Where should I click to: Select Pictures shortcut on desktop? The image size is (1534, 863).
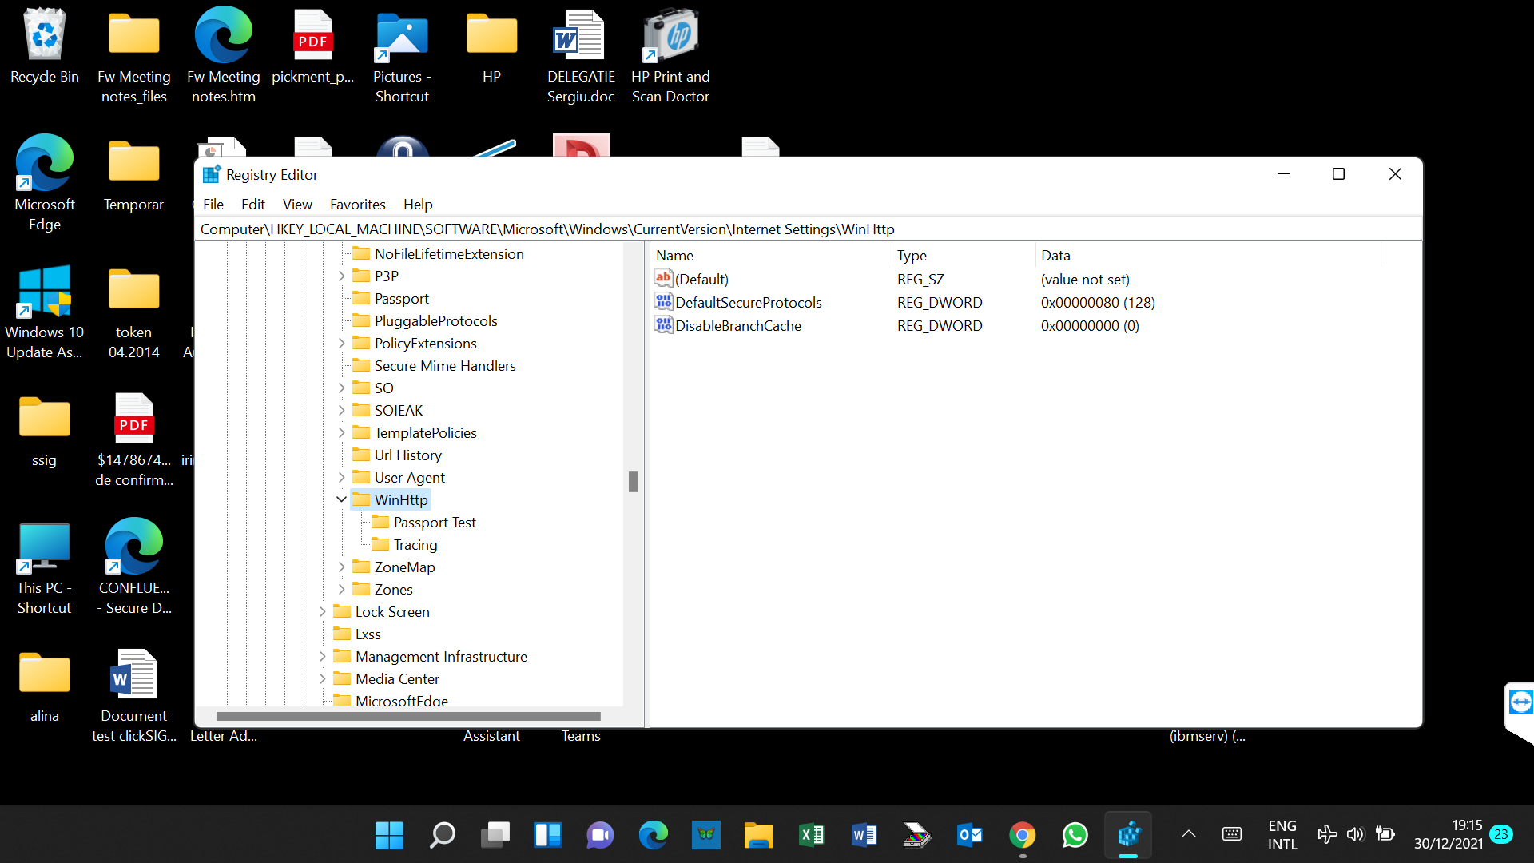pos(402,56)
